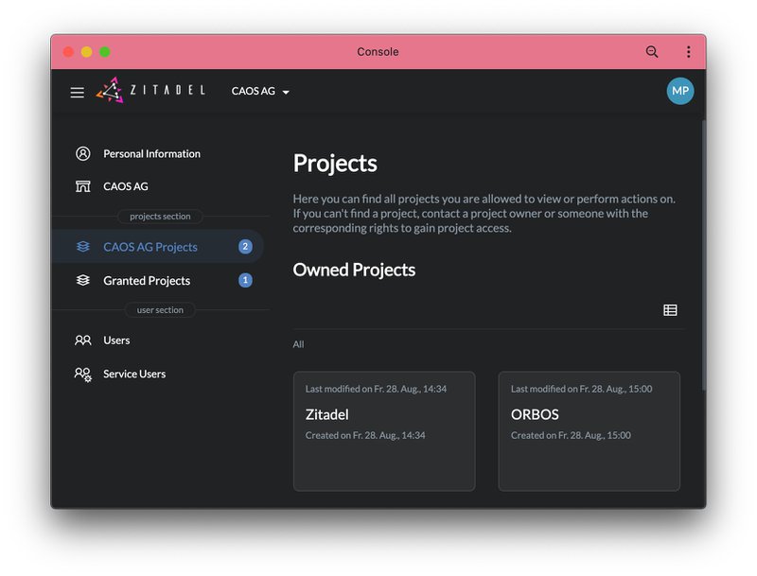Click the yellow minimize window button
The width and height of the screenshot is (757, 576).
(86, 52)
